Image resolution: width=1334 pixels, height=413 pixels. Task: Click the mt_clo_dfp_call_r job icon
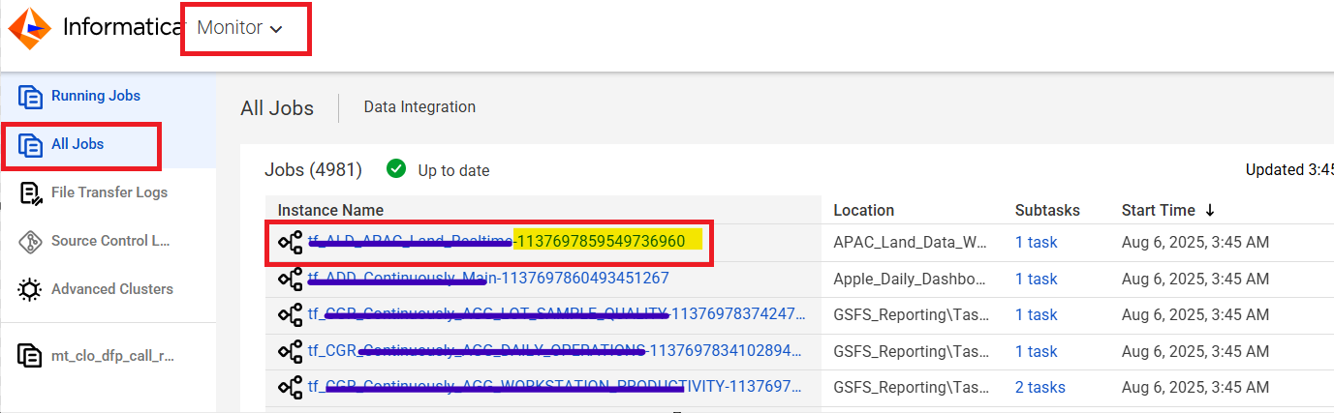(30, 356)
